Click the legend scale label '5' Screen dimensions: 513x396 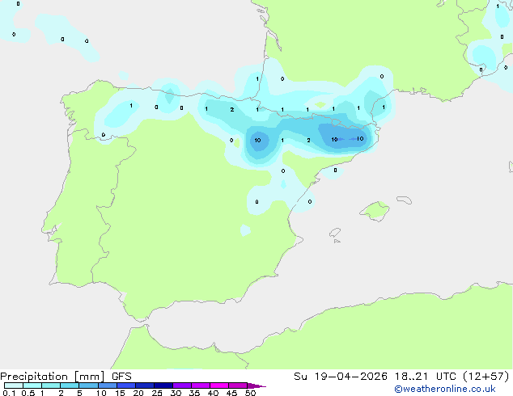(x=79, y=393)
